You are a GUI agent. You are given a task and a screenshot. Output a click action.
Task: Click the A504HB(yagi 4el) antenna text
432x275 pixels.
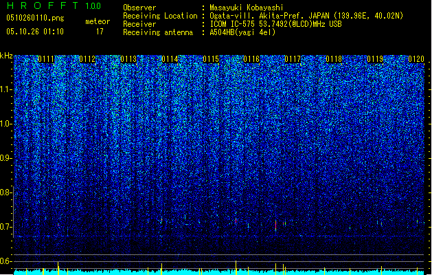[242, 32]
